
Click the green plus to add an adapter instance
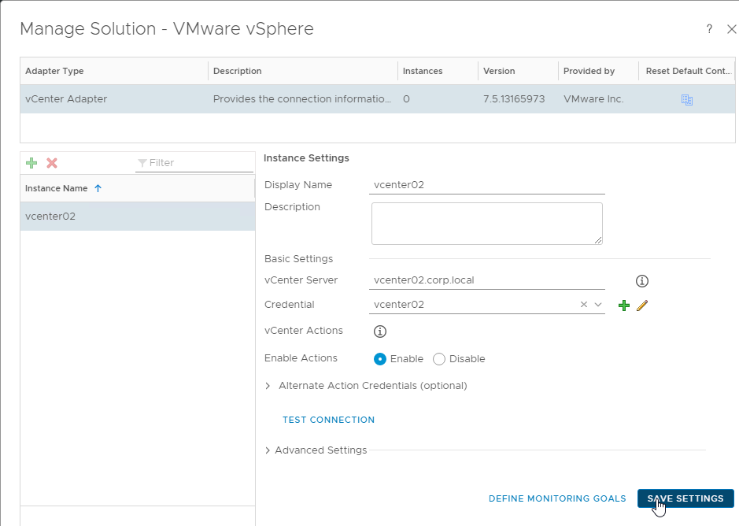(x=31, y=163)
